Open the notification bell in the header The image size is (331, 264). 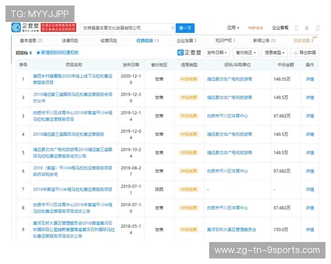(307, 28)
